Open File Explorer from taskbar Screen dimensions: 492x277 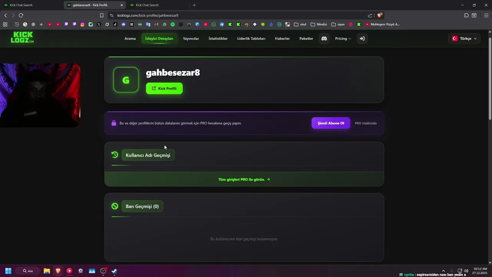pyautogui.click(x=47, y=271)
